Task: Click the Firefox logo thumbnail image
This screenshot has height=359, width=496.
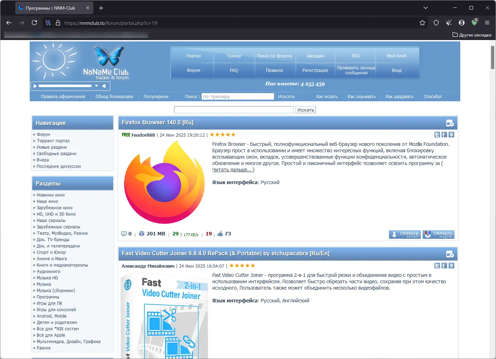Action: (165, 182)
